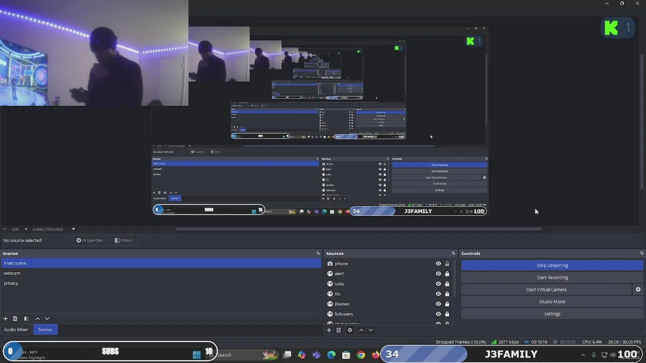The image size is (646, 363).
Task: Zoom in the preview with plus icon
Action: pyautogui.click(x=26, y=229)
